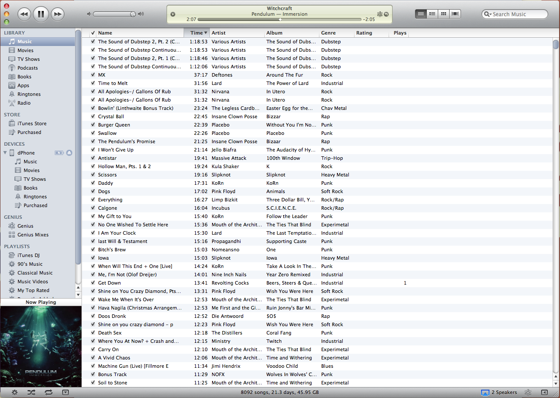The height and width of the screenshot is (398, 560).
Task: Open Purchased under Store
Action: click(x=38, y=132)
